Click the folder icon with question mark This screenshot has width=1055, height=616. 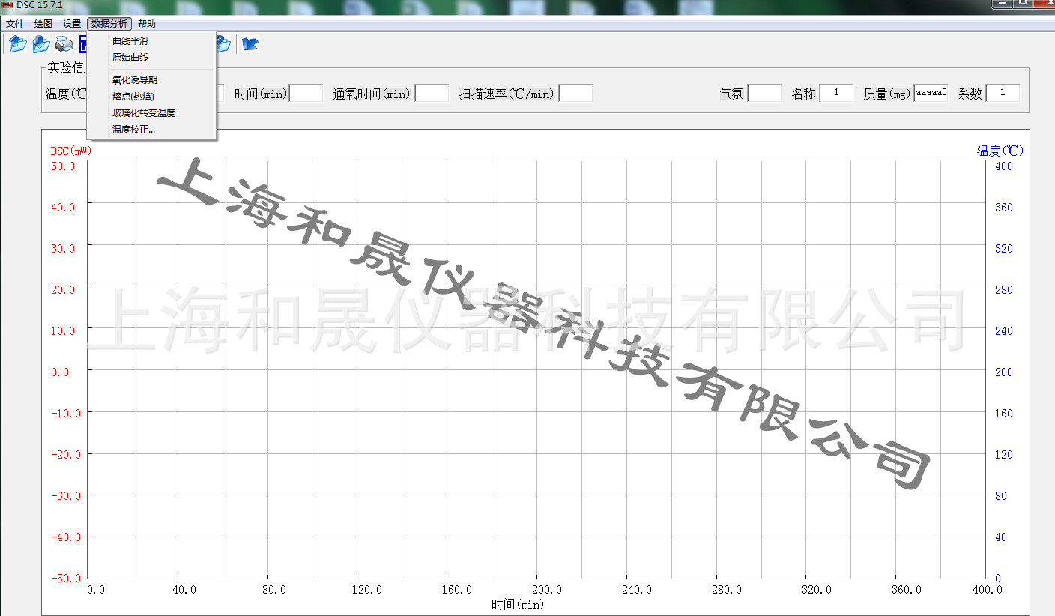click(x=223, y=45)
